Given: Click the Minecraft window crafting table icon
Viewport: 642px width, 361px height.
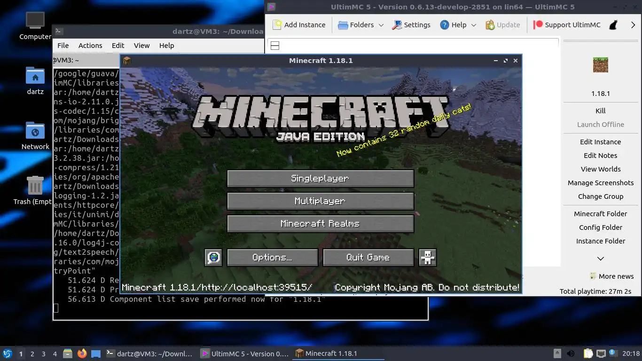Looking at the screenshot, I should point(127,61).
